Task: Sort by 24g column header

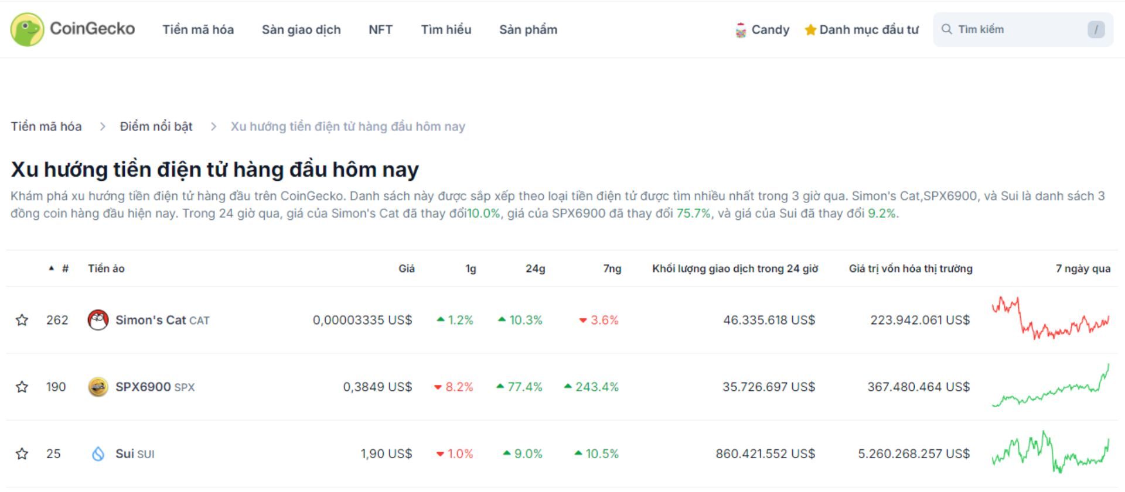Action: tap(535, 269)
